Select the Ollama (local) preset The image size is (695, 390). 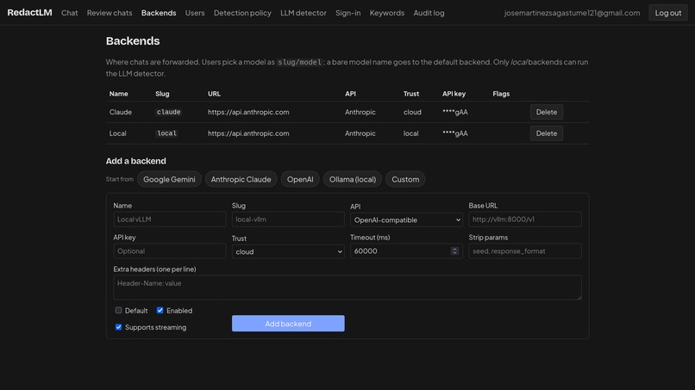pos(353,179)
